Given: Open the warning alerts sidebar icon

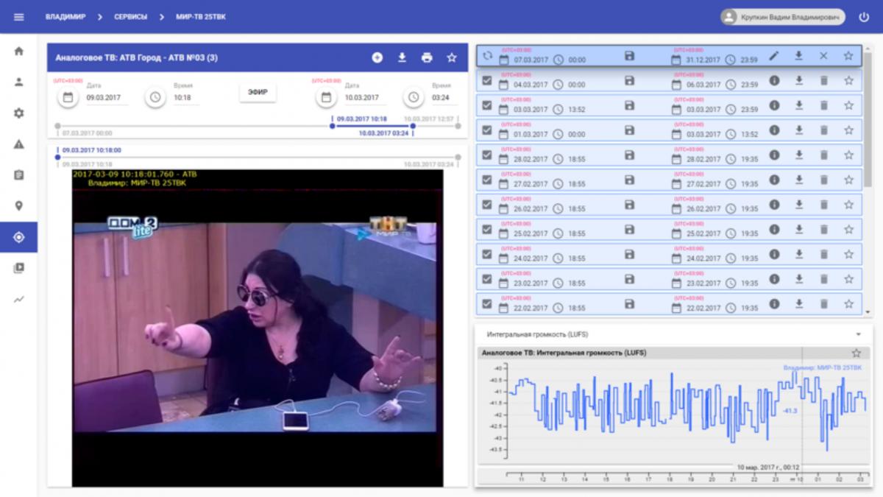Looking at the screenshot, I should [x=19, y=144].
